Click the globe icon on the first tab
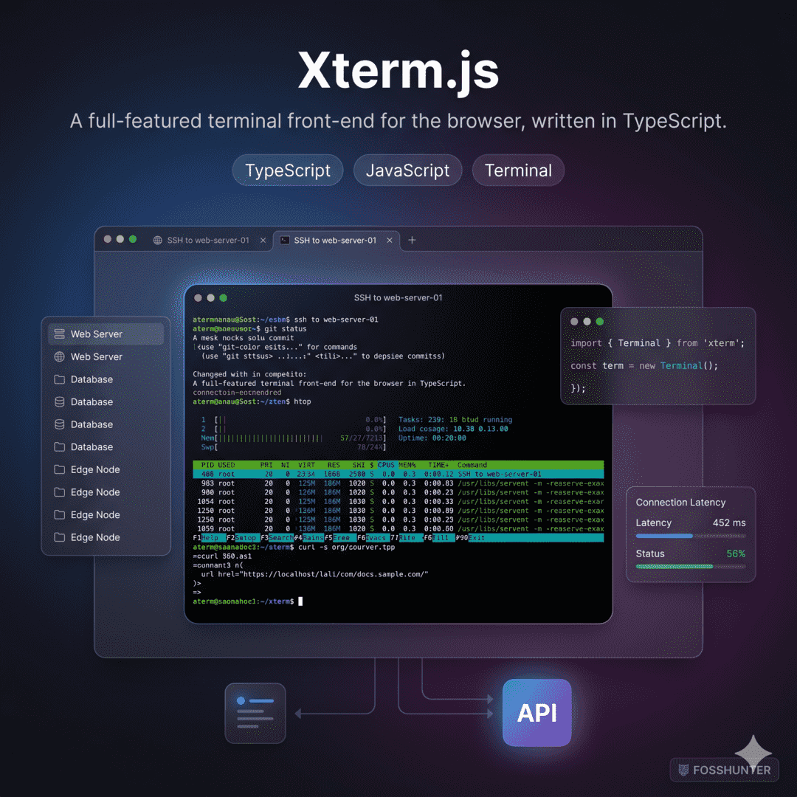Screen dimensions: 797x797 click(x=158, y=241)
